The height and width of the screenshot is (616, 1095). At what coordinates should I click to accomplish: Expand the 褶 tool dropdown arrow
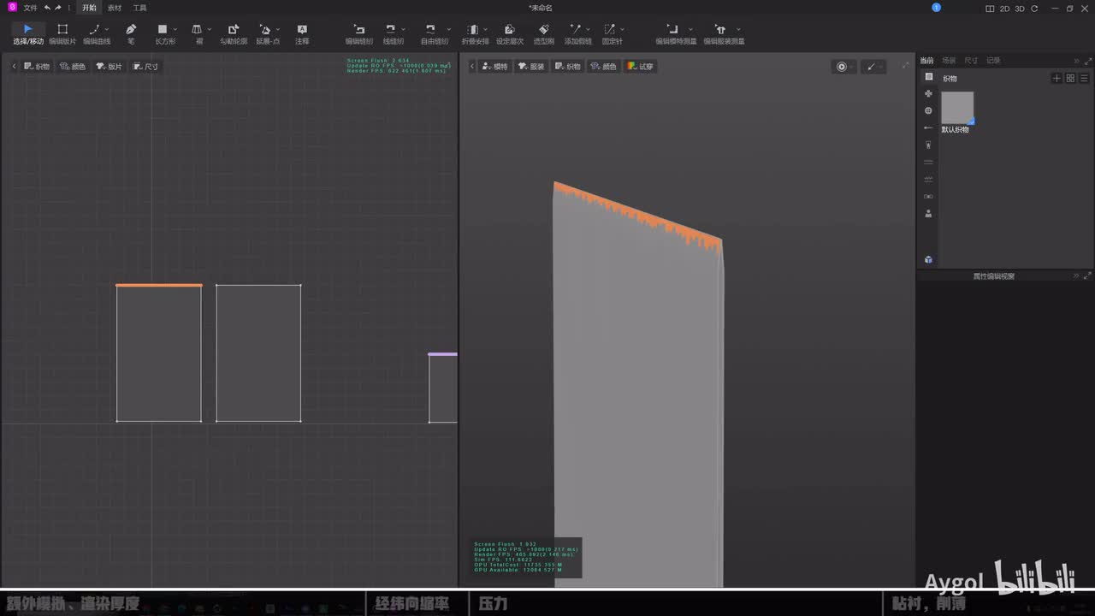pos(210,29)
